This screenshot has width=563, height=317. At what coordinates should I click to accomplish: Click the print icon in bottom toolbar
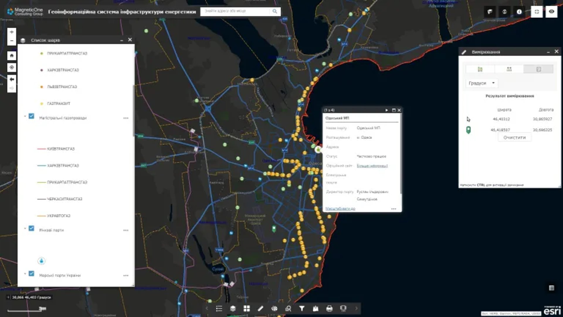[329, 308]
